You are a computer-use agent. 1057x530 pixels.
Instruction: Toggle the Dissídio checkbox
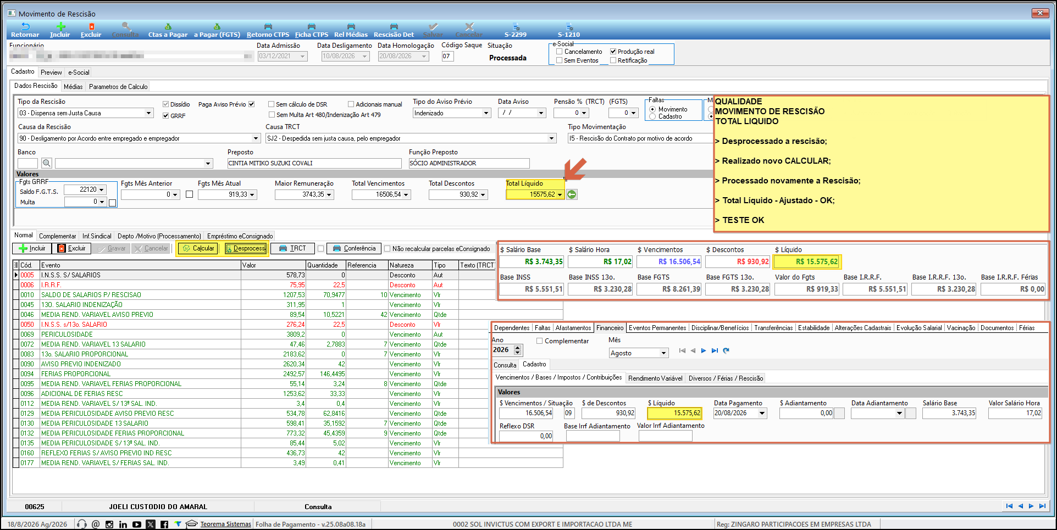click(x=165, y=104)
